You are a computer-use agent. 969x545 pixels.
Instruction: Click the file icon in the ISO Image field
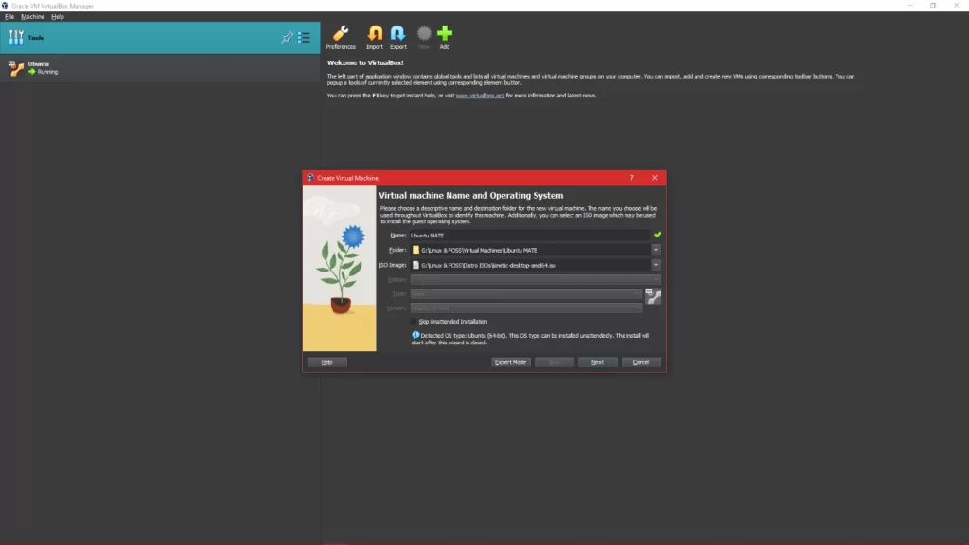tap(416, 265)
